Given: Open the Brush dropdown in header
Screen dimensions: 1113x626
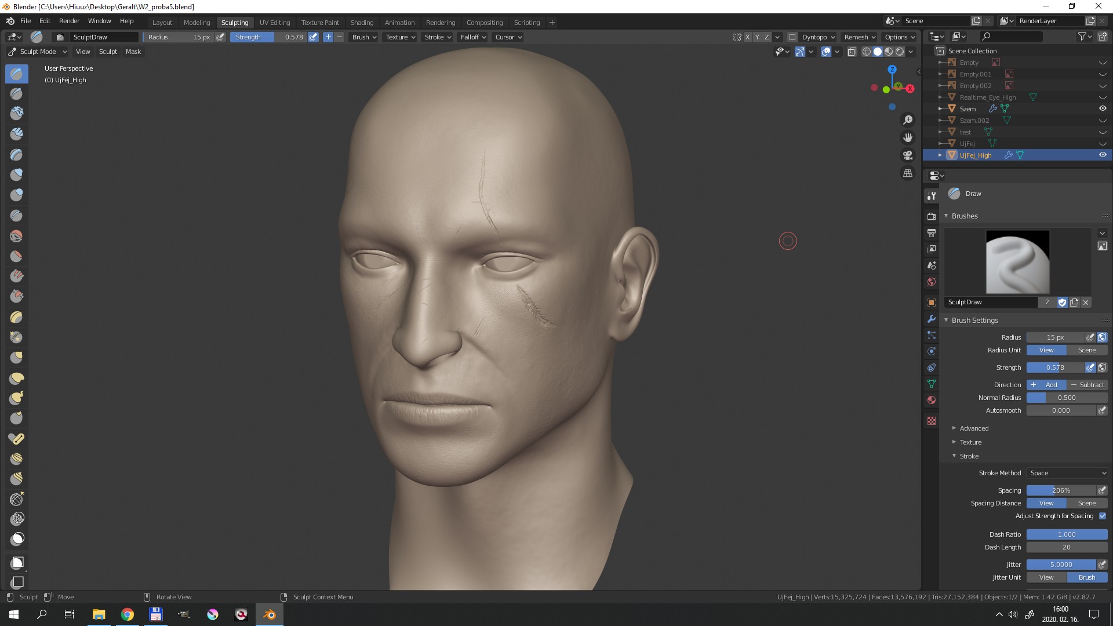Looking at the screenshot, I should click(364, 37).
